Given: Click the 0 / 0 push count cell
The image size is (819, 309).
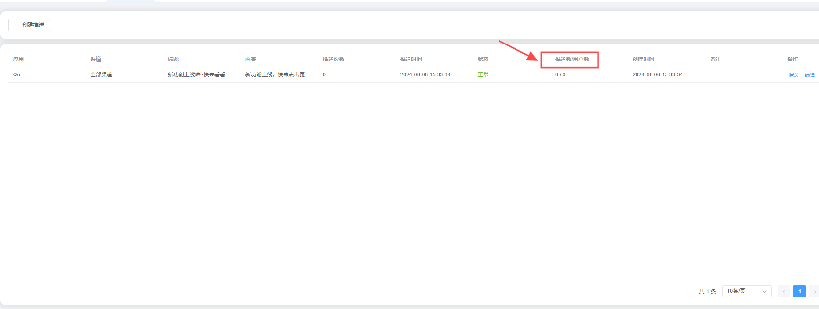Looking at the screenshot, I should pos(560,74).
